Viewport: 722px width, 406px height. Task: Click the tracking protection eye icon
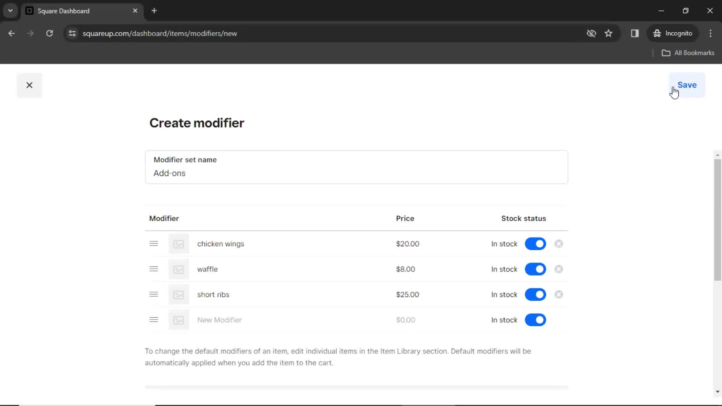[x=591, y=33]
